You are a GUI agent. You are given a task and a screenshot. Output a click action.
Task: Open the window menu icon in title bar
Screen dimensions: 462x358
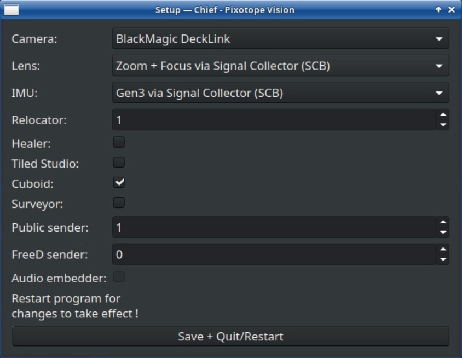(x=11, y=10)
